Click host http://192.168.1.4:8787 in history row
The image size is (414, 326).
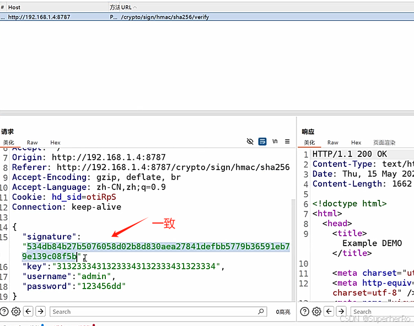(39, 17)
